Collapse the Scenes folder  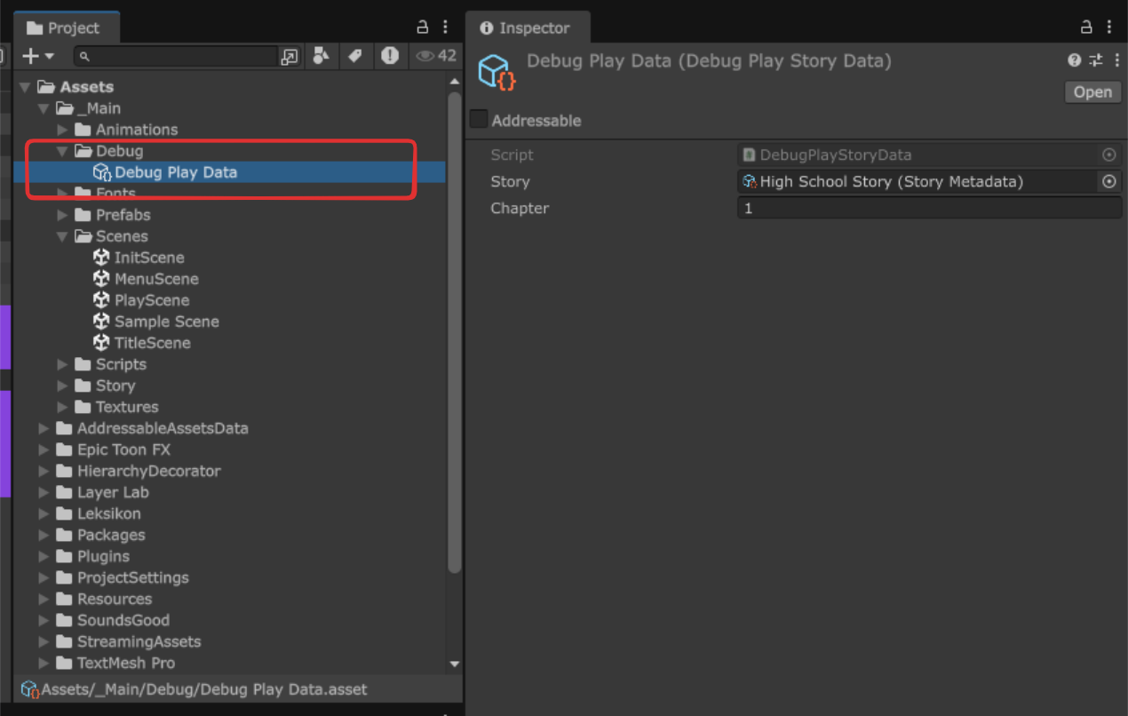[61, 235]
